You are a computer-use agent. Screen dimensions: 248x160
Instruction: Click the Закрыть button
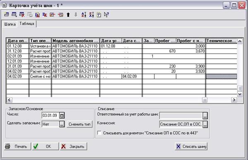[x=74, y=146]
